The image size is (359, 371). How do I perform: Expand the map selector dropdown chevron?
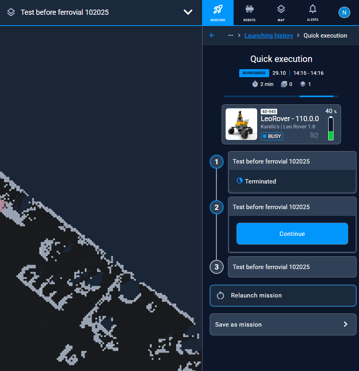click(x=188, y=12)
